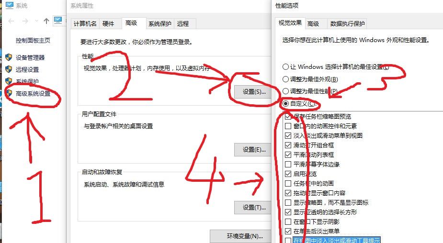Image resolution: width=443 pixels, height=243 pixels.
Task: Open 系统保护 link in sidebar
Action: tap(27, 81)
